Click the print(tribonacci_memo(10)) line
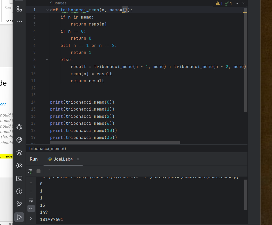The height and width of the screenshot is (225, 272). 83,130
